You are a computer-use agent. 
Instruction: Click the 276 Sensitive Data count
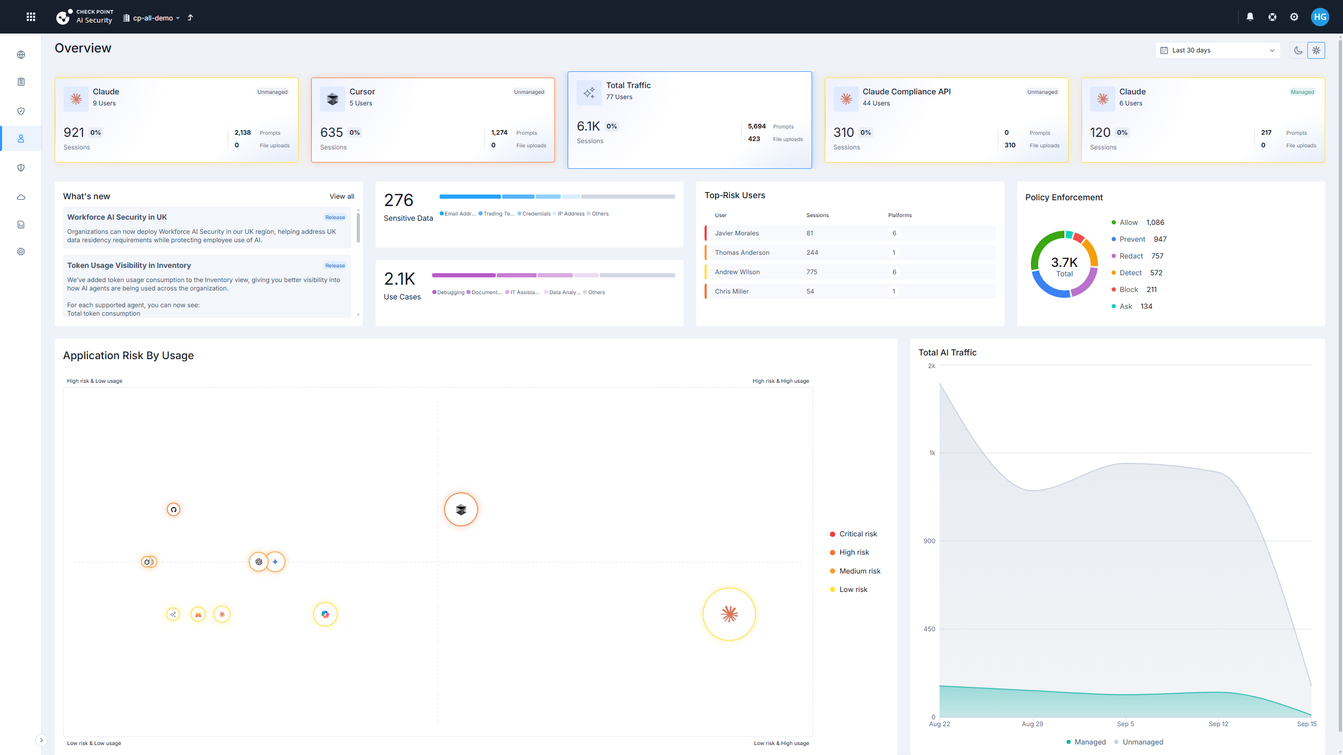click(x=399, y=200)
